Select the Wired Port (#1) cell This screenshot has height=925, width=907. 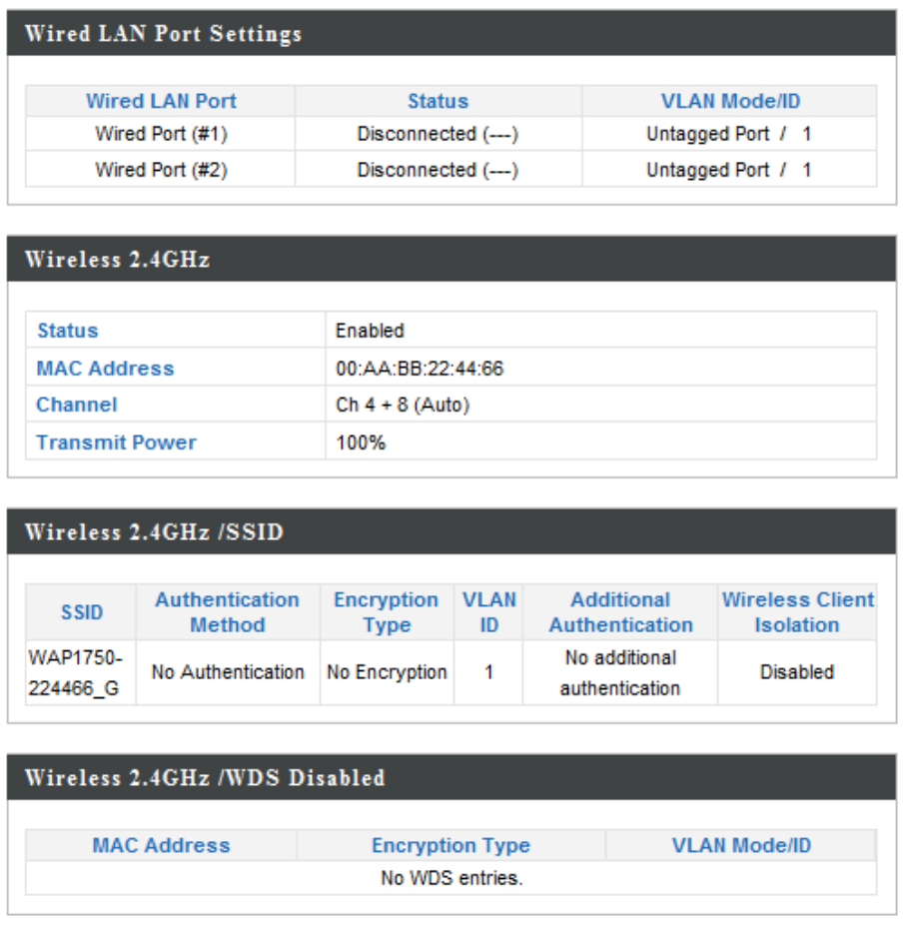(x=161, y=134)
